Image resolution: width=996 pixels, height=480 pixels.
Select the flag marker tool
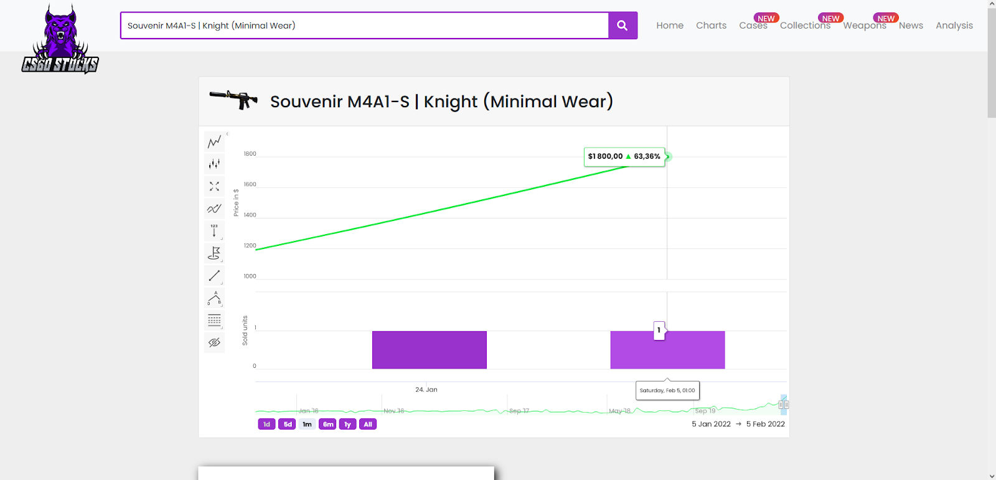214,253
